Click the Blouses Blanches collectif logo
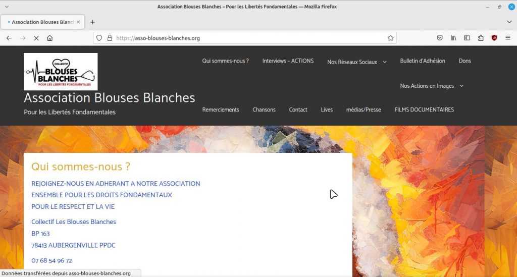 pyautogui.click(x=61, y=72)
